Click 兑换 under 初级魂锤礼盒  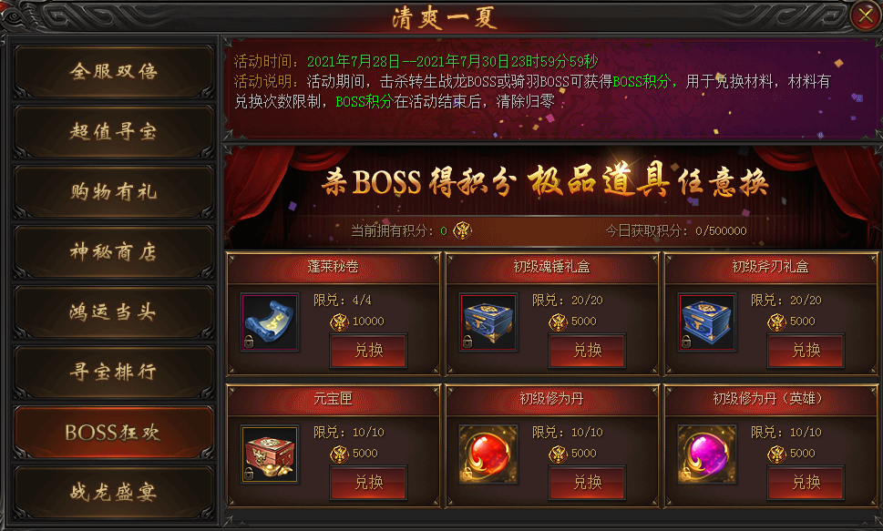(588, 351)
